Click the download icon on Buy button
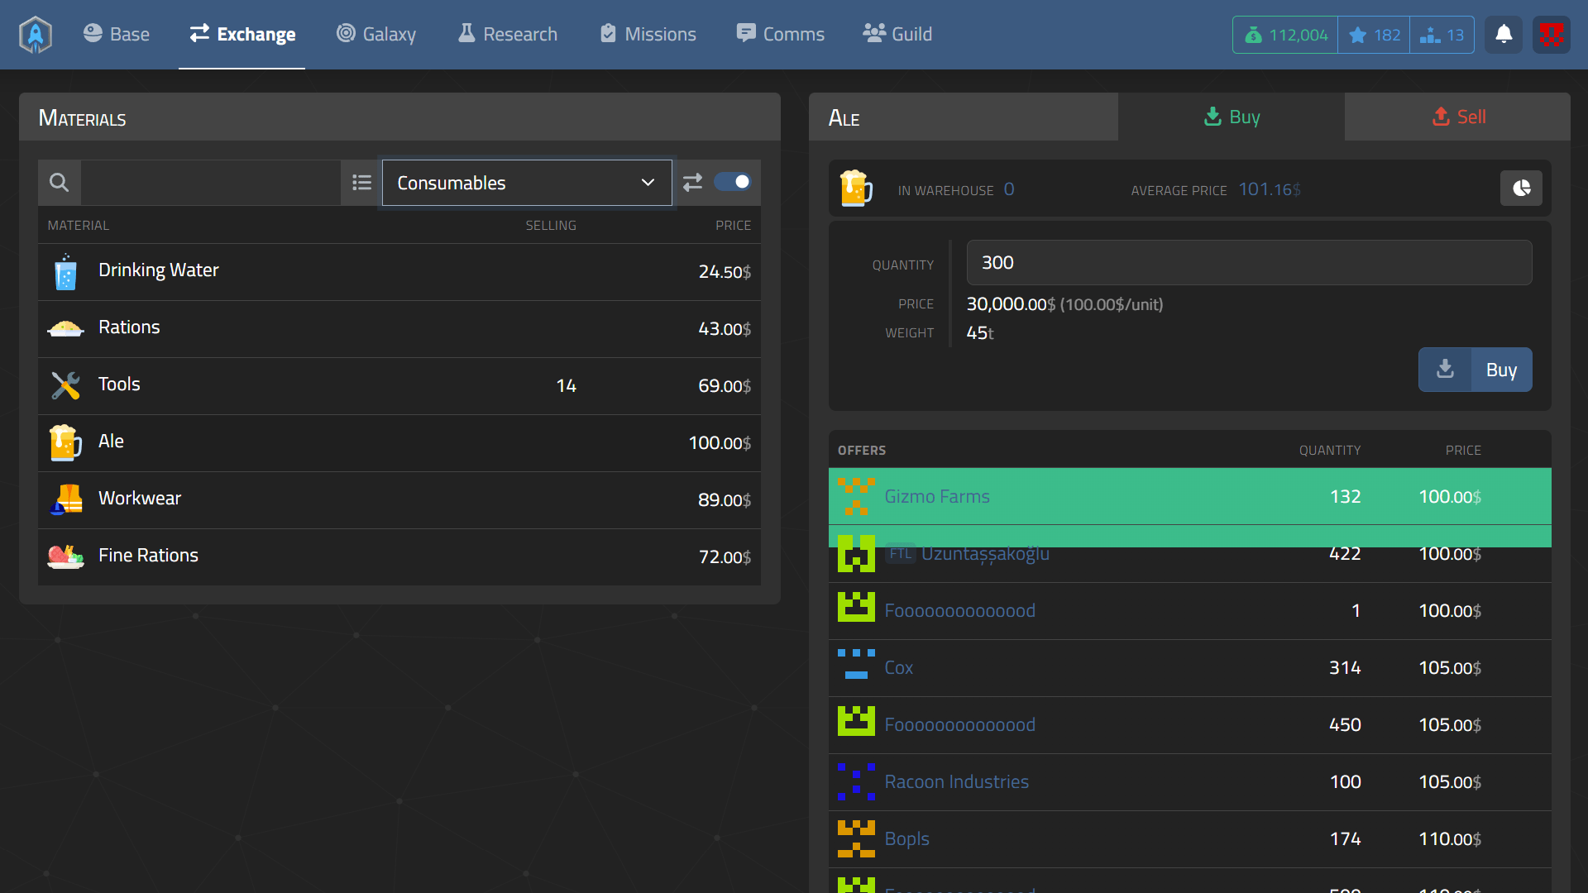 pos(1445,370)
